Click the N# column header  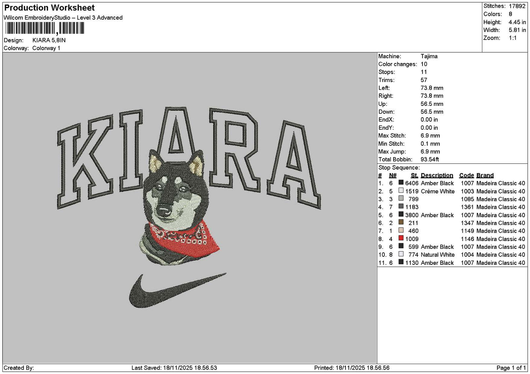(x=392, y=175)
